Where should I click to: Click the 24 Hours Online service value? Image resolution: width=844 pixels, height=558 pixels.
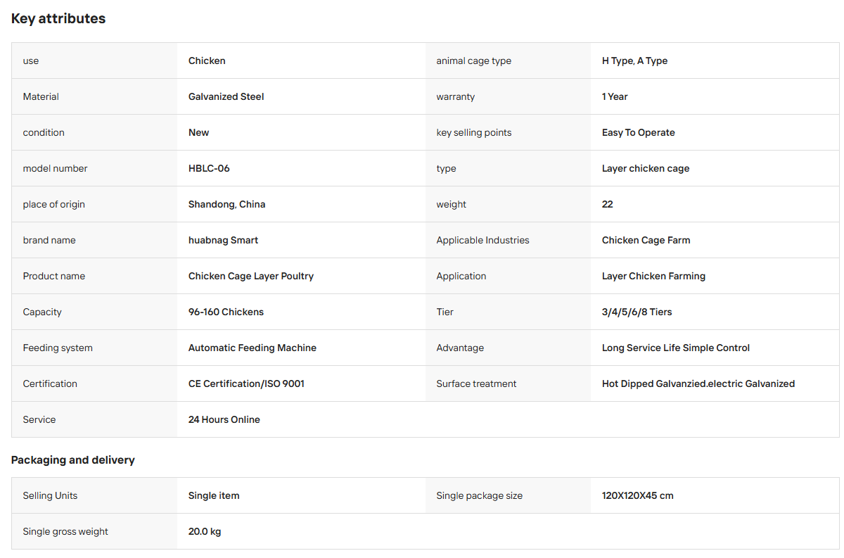coord(224,419)
